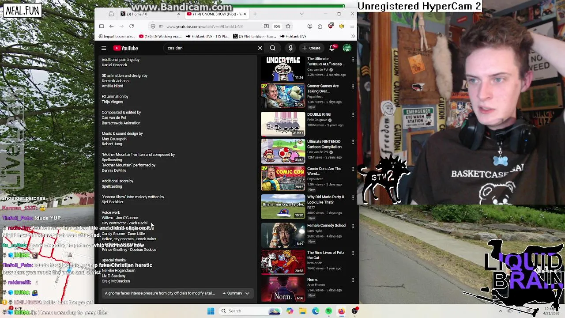This screenshot has width=565, height=318.
Task: Open zoom level 90% indicator
Action: (277, 26)
